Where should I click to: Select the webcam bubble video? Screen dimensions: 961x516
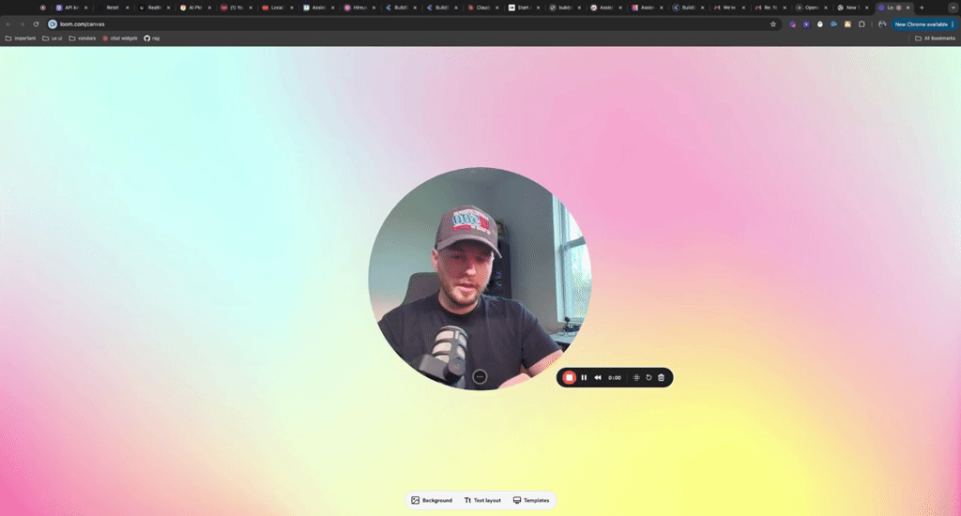pyautogui.click(x=480, y=279)
